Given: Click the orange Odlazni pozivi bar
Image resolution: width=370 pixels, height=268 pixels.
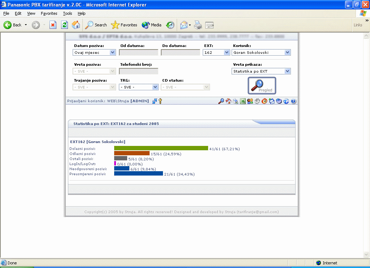Looking at the screenshot, I should click(132, 154).
